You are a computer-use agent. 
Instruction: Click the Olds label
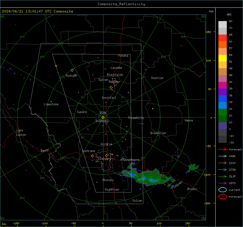[x=103, y=113]
